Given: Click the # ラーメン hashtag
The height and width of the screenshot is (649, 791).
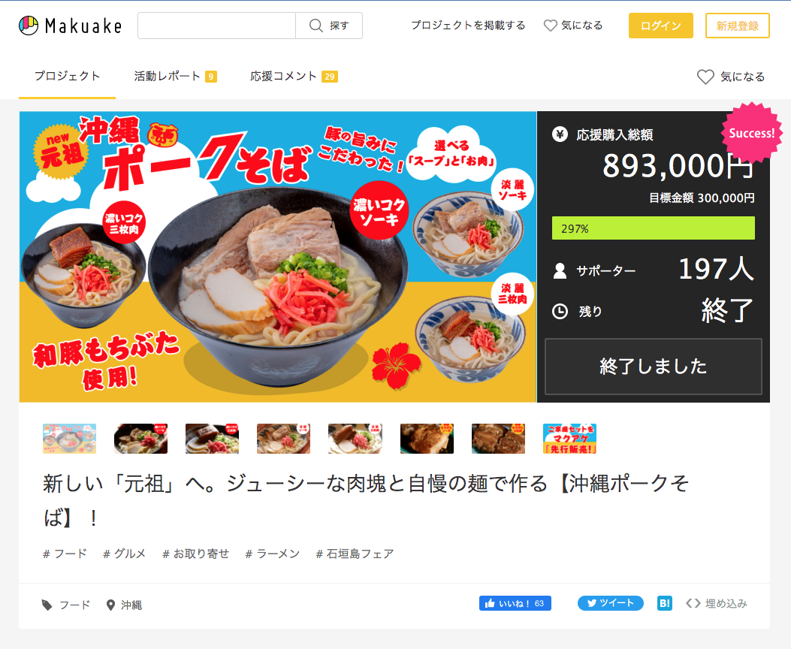Looking at the screenshot, I should coord(273,554).
